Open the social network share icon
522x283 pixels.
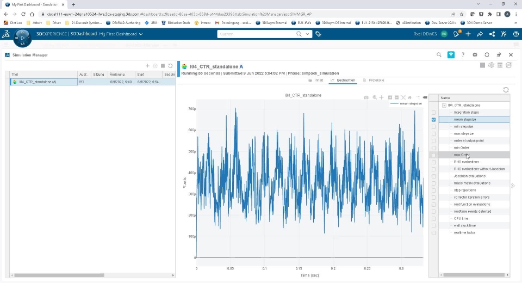(492, 34)
